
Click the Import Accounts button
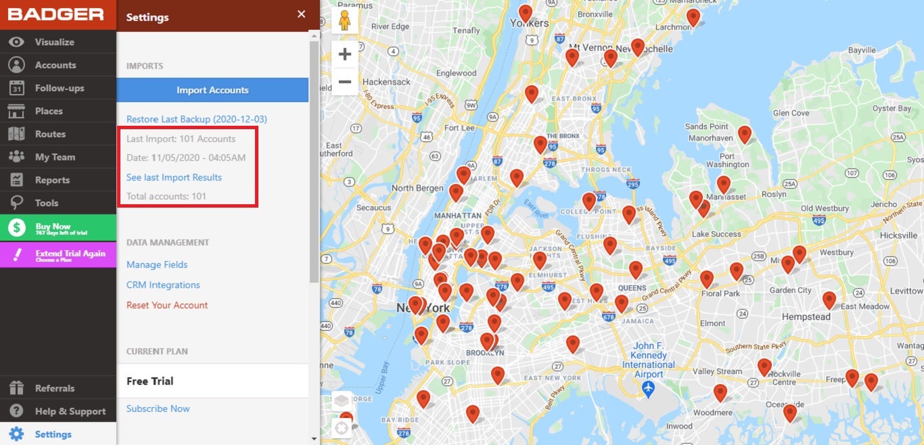[212, 90]
